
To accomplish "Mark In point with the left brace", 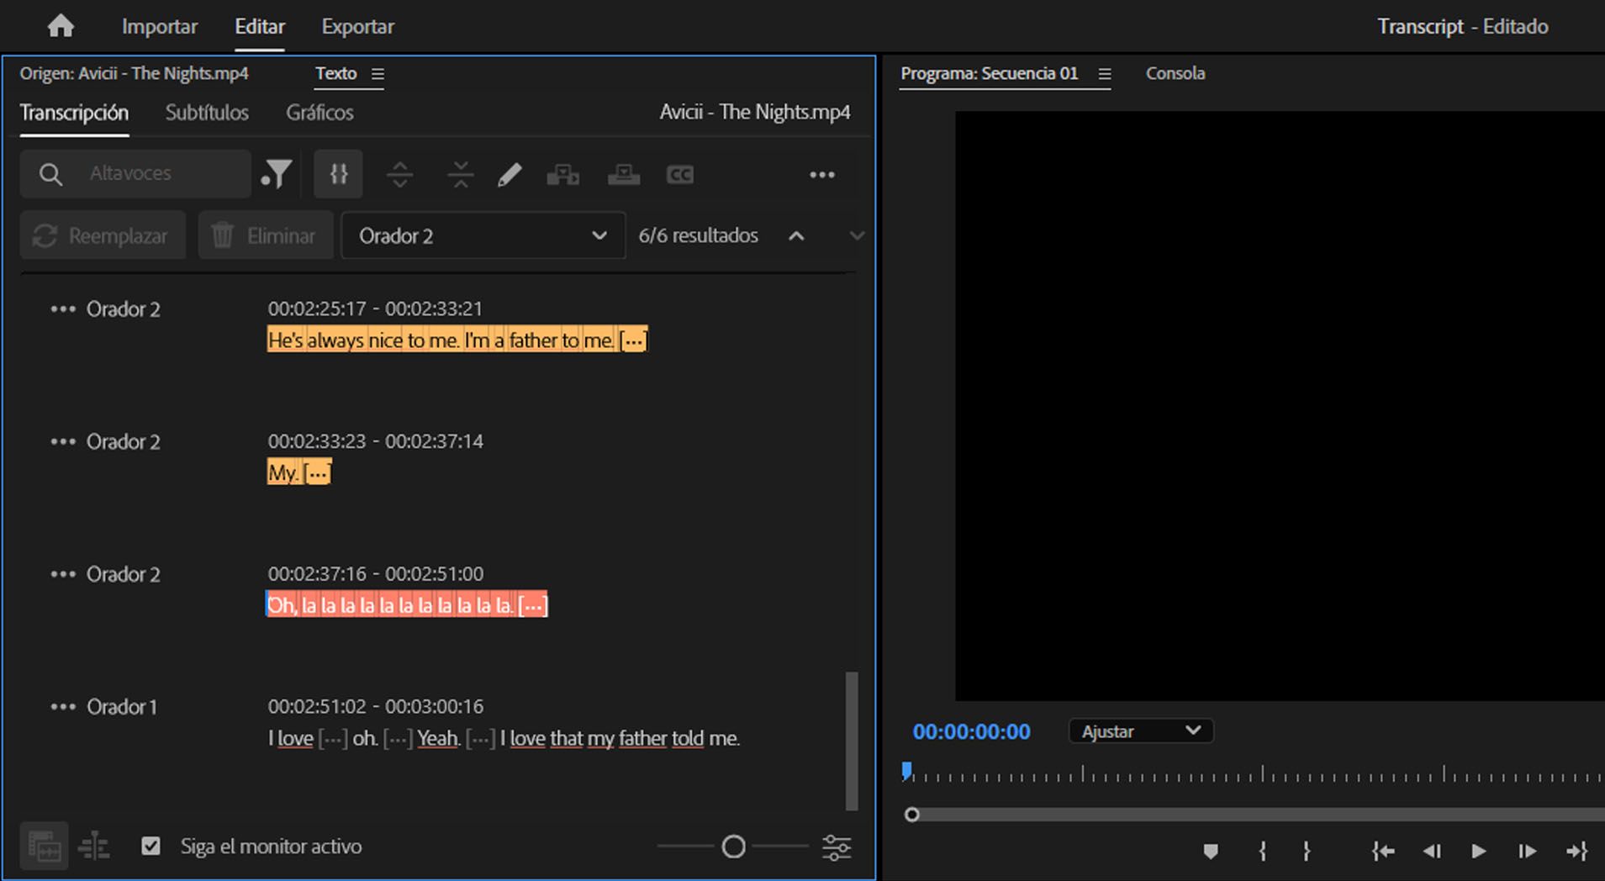I will tap(1262, 852).
